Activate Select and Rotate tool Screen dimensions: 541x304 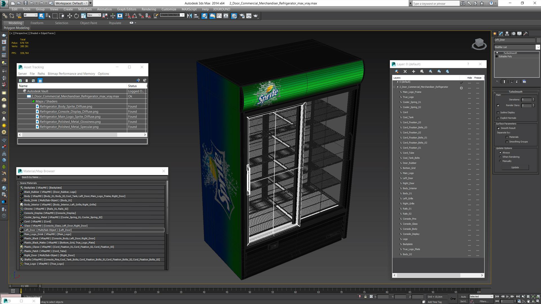click(x=76, y=16)
